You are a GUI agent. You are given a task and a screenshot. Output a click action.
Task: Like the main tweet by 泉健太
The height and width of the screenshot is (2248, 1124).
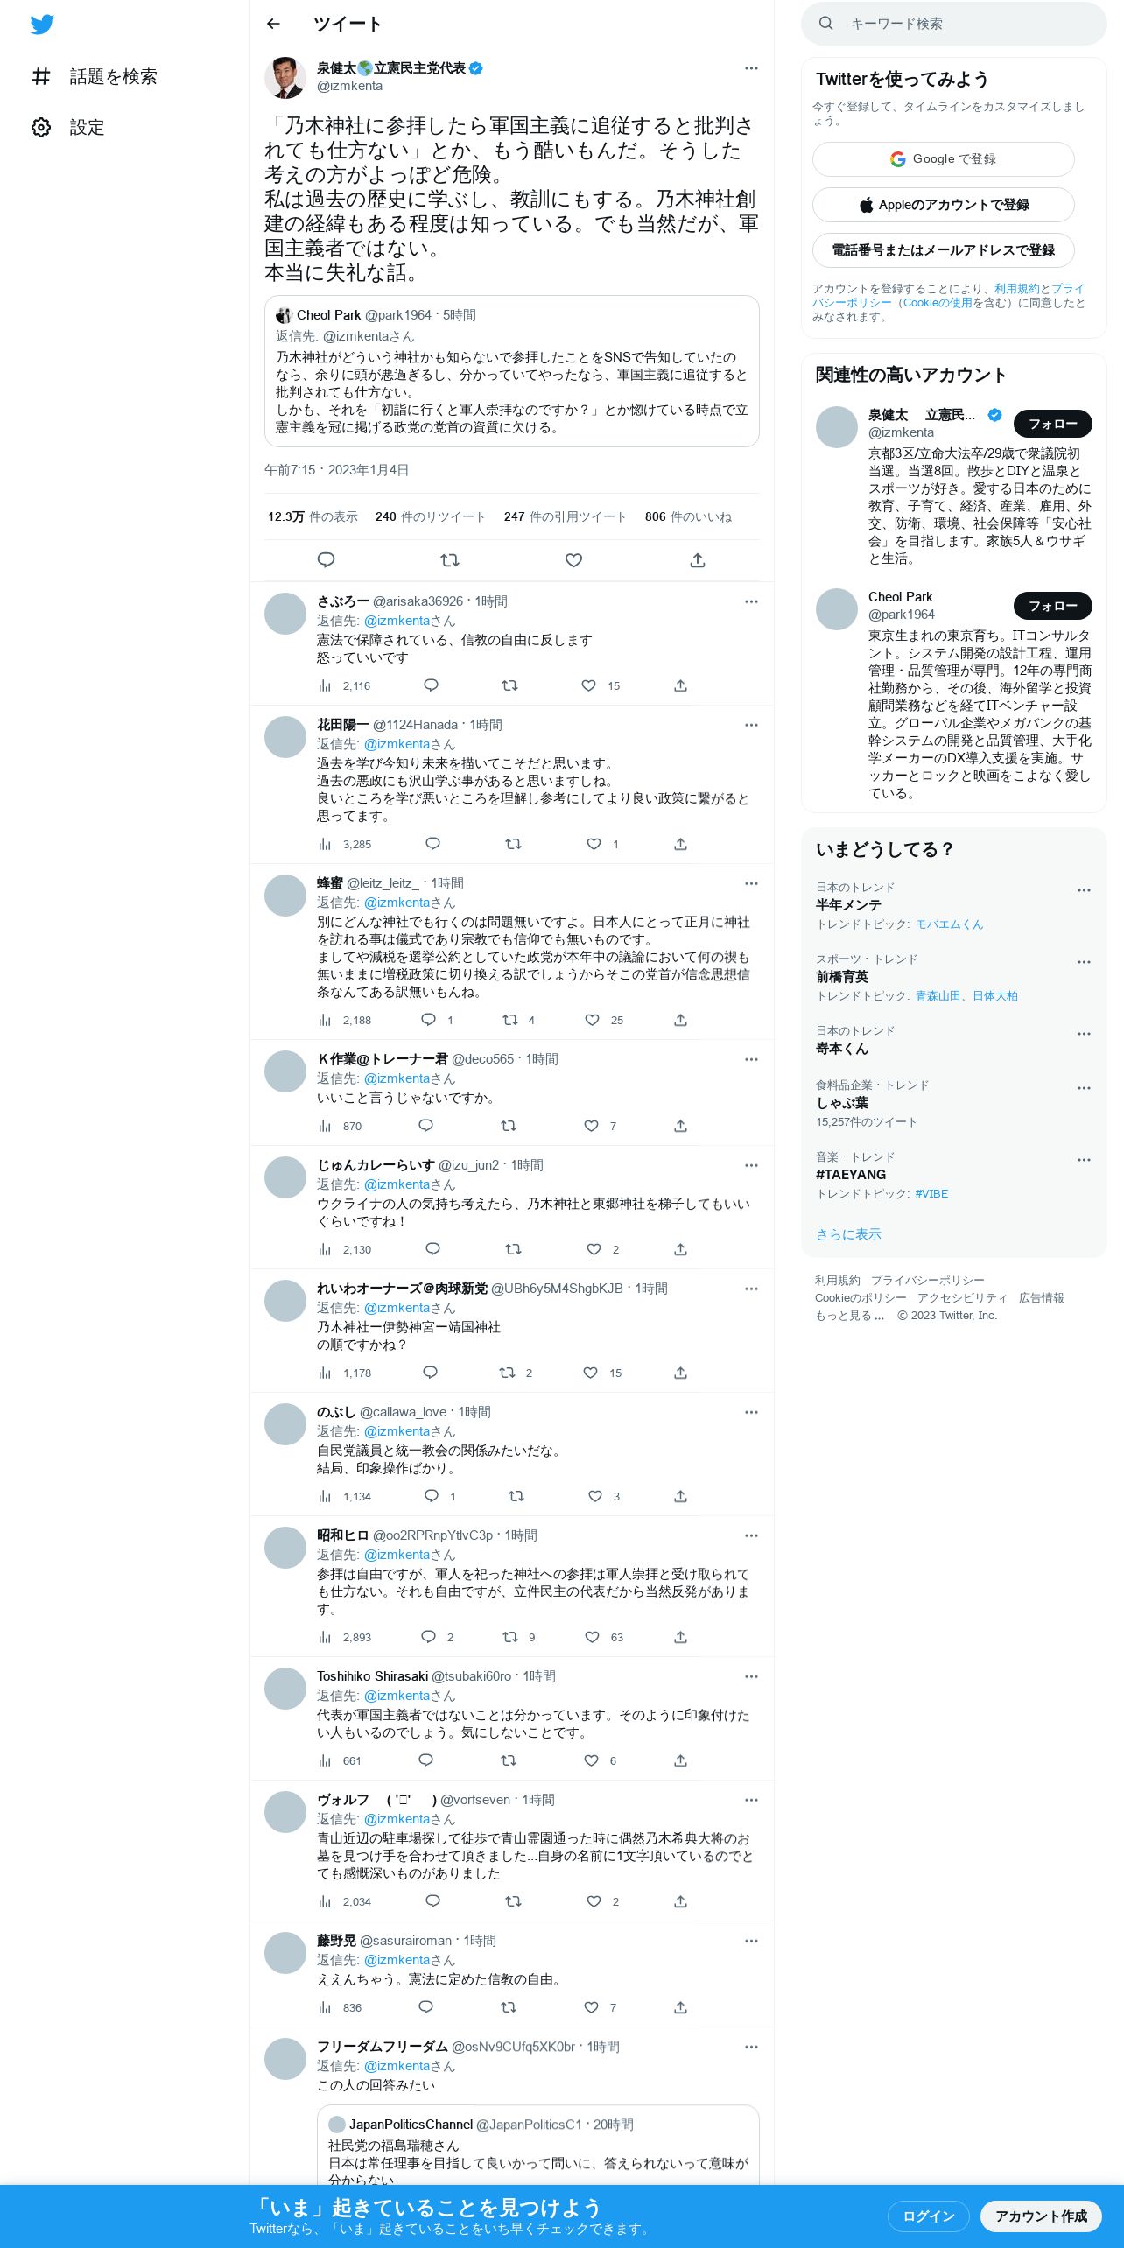coord(573,559)
